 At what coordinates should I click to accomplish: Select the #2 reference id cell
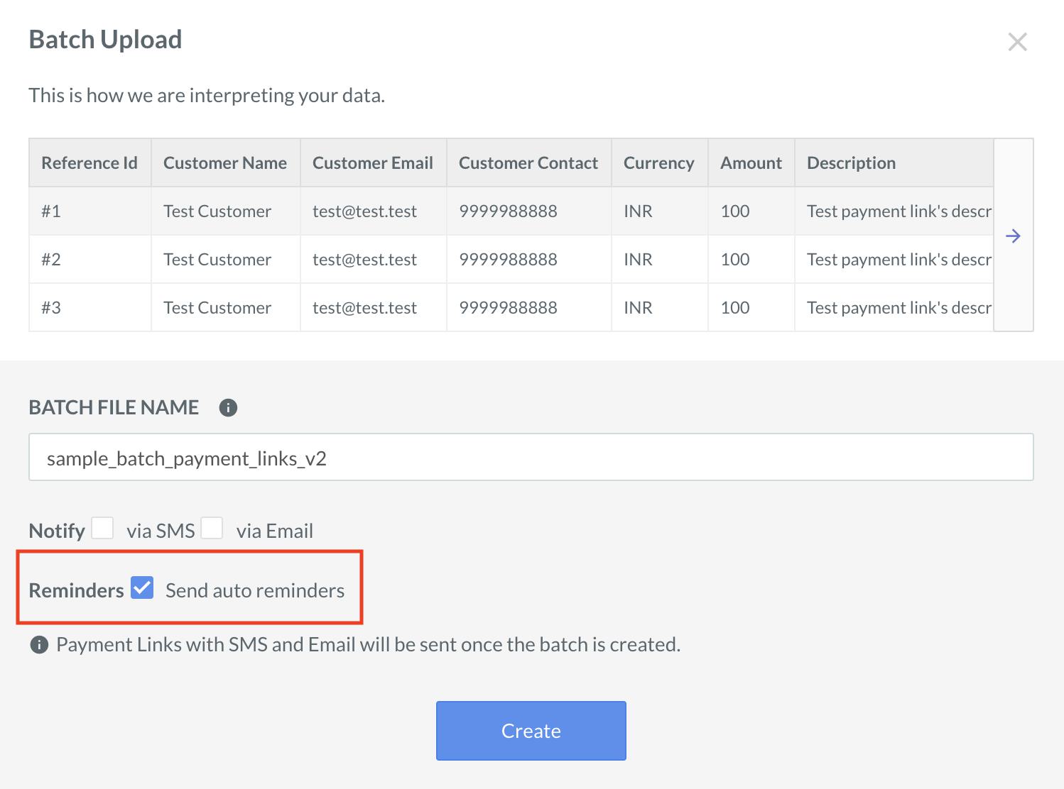pyautogui.click(x=89, y=260)
